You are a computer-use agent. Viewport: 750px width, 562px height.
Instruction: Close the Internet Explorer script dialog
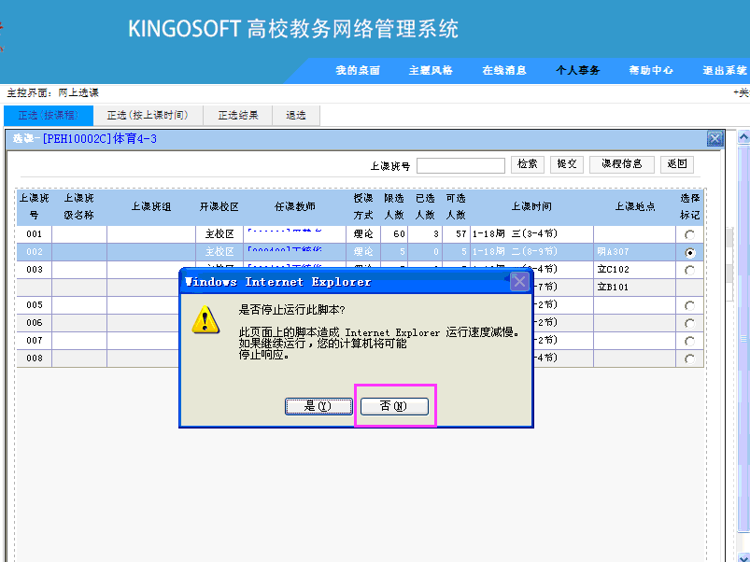pos(519,282)
